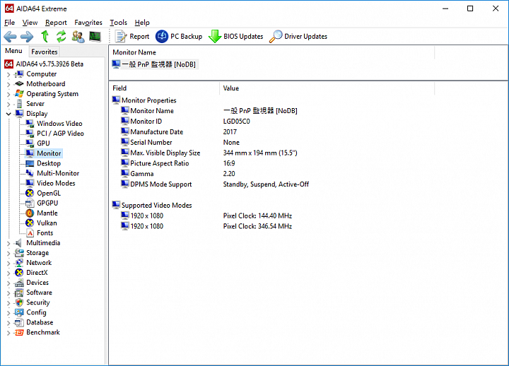Go back with the blue left arrow
The width and height of the screenshot is (509, 366).
(x=10, y=36)
